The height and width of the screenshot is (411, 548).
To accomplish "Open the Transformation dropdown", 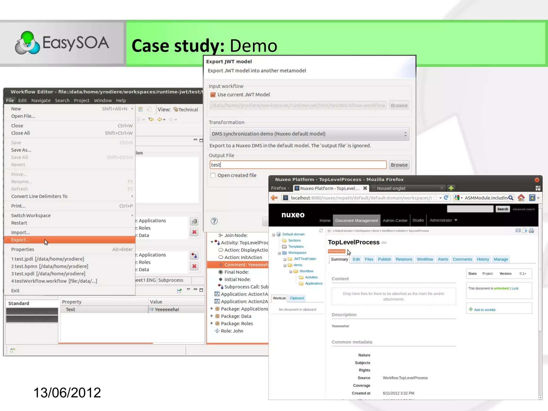I will click(x=309, y=134).
